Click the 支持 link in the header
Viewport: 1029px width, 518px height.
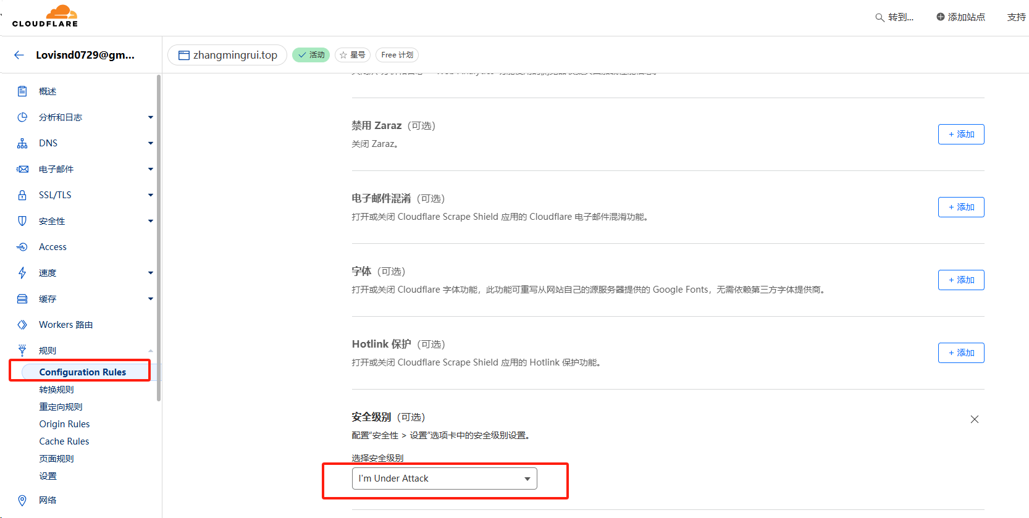[x=1016, y=17]
